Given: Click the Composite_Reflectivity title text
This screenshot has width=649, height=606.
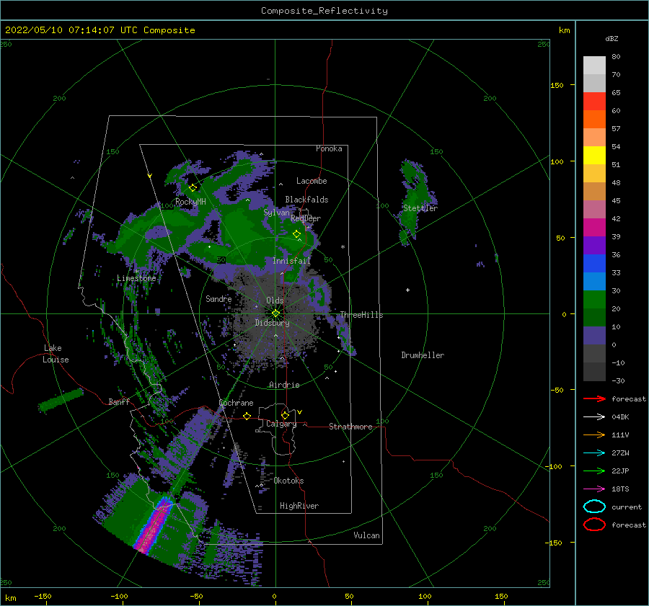Looking at the screenshot, I should (324, 11).
